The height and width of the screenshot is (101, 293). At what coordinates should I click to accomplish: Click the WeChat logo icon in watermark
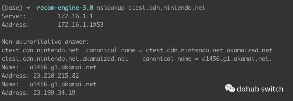[x=230, y=88]
